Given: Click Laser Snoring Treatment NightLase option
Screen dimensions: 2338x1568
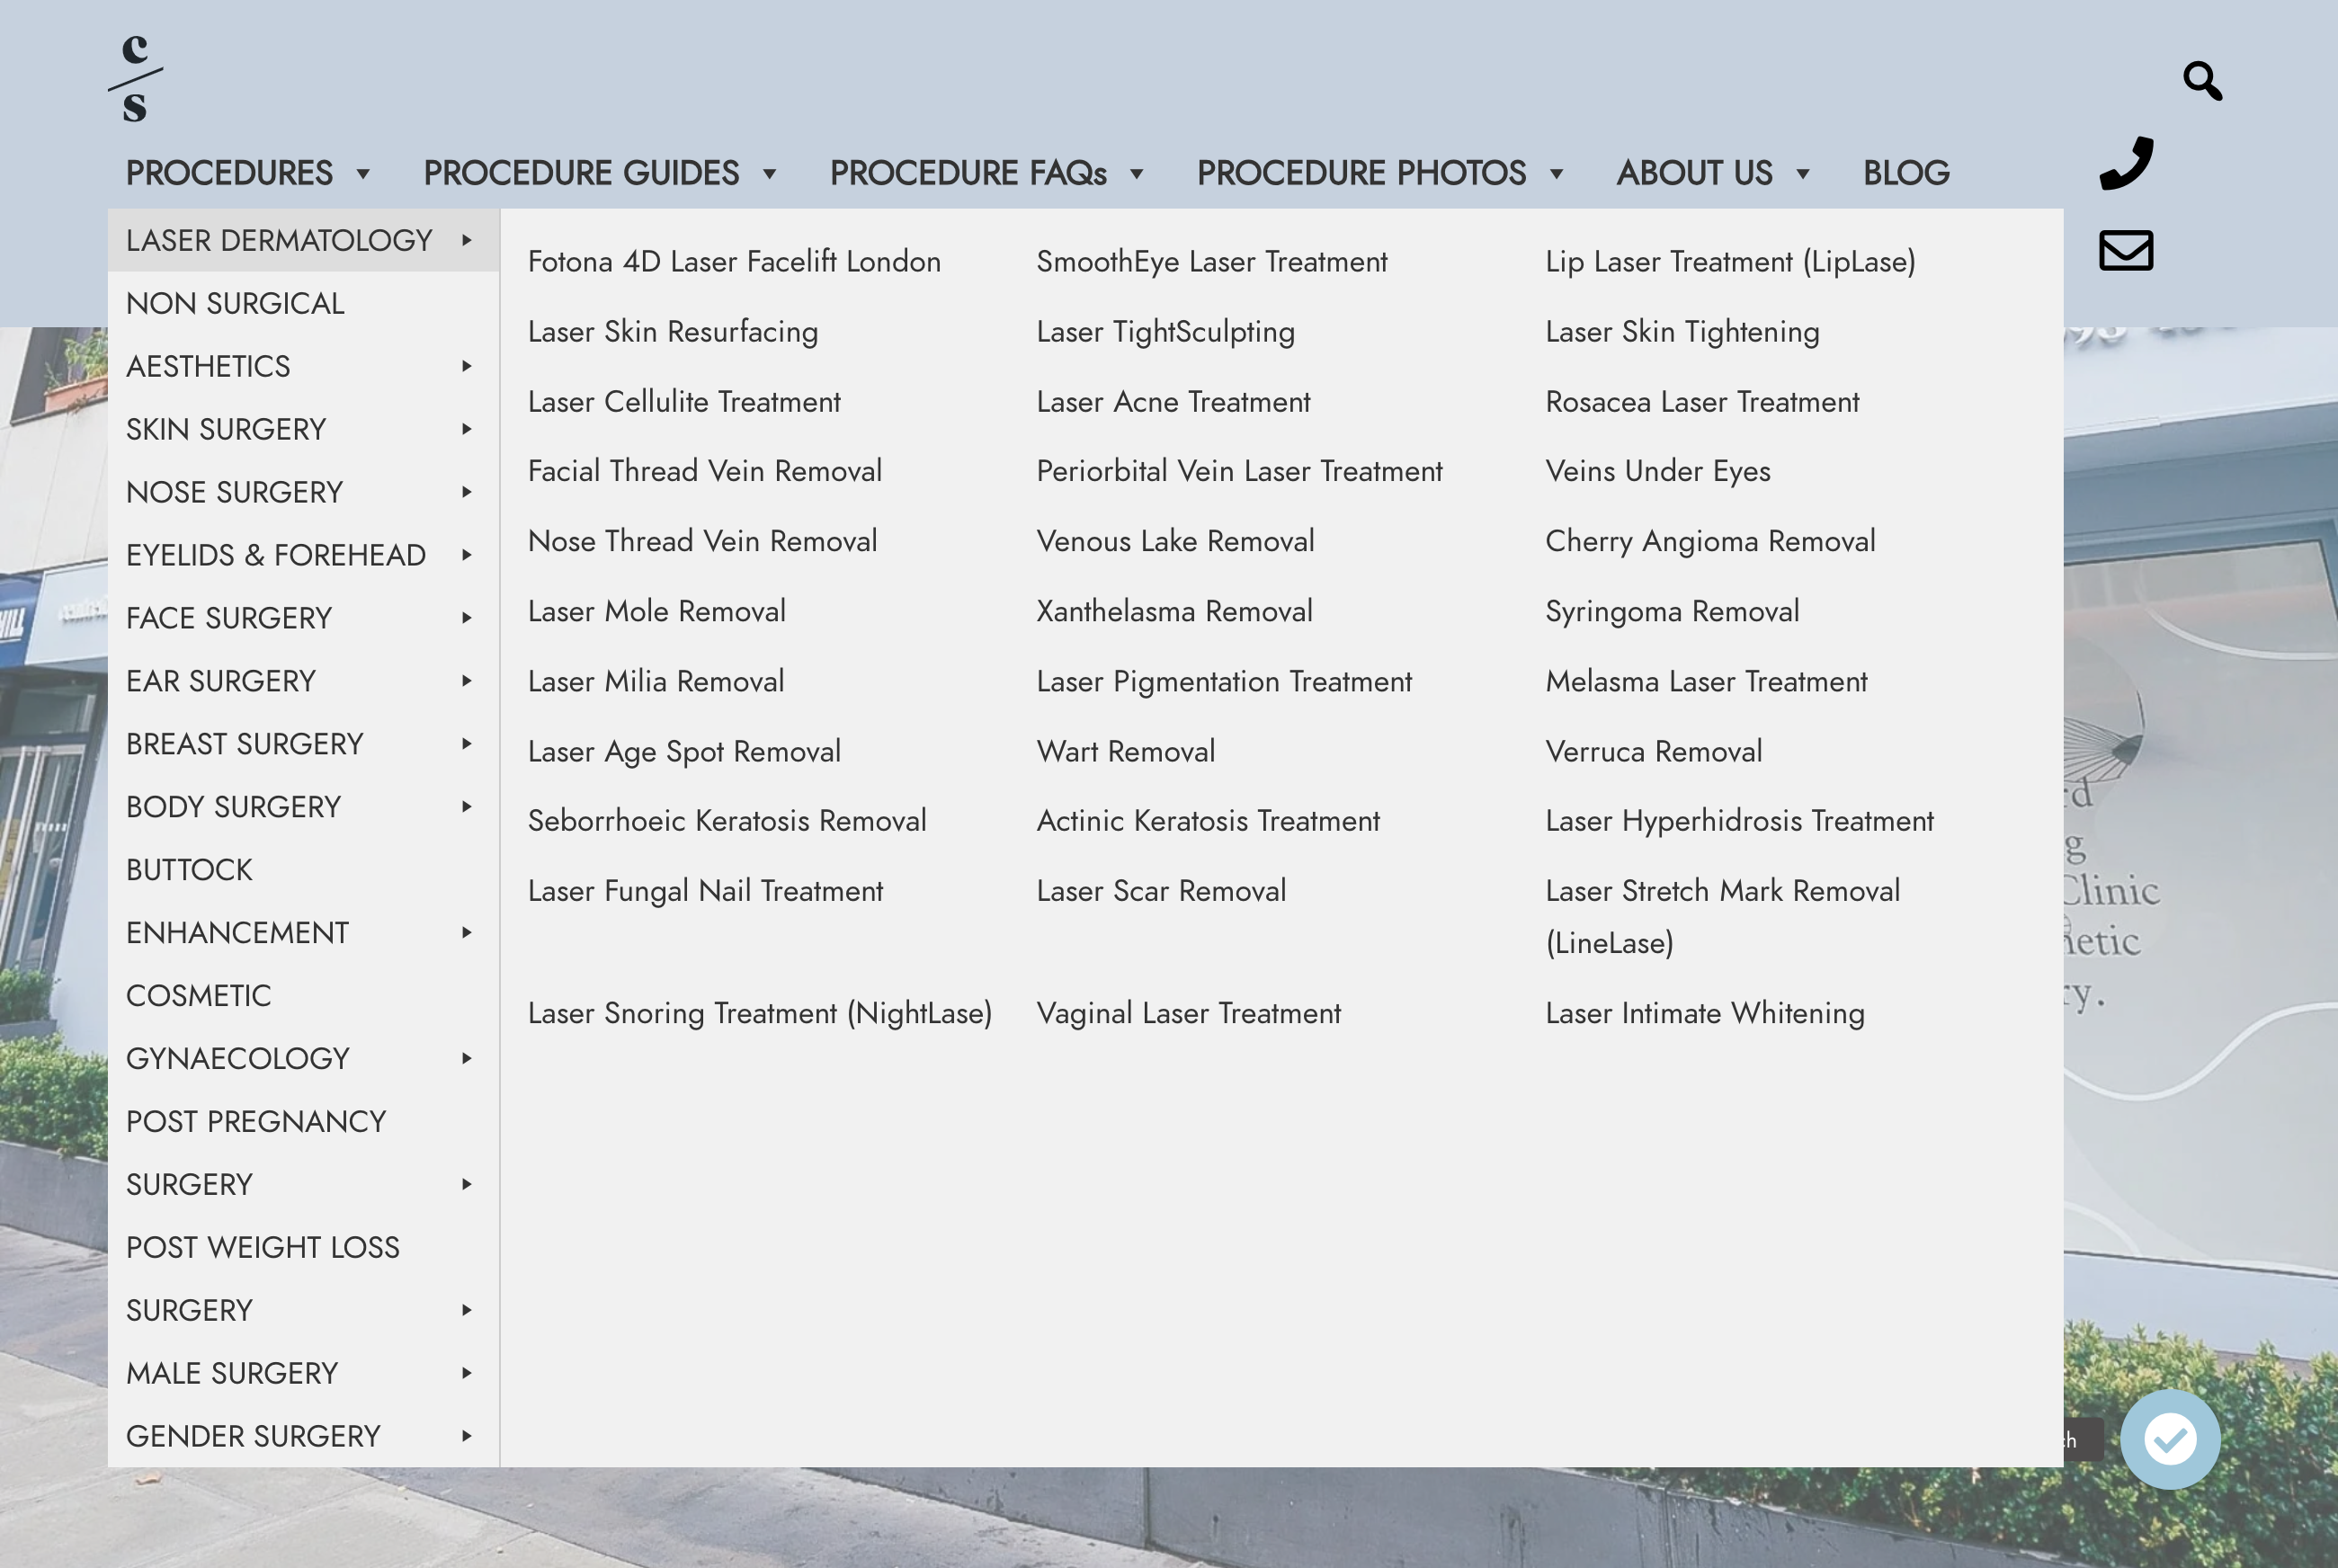Looking at the screenshot, I should [760, 1013].
